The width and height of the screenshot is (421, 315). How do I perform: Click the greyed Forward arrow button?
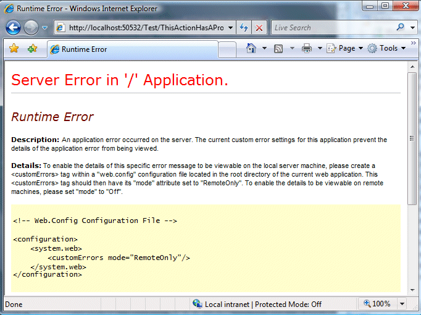click(x=31, y=27)
